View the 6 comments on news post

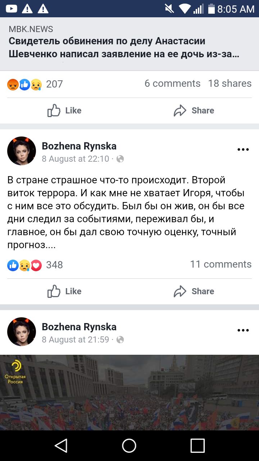[172, 84]
